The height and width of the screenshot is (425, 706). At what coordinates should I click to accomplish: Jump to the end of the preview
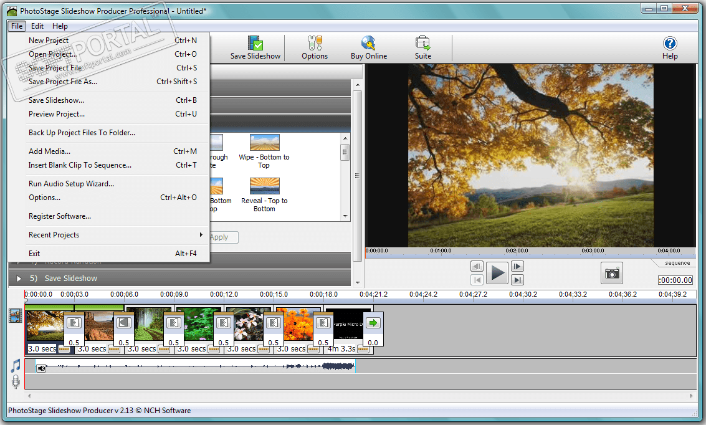(517, 280)
